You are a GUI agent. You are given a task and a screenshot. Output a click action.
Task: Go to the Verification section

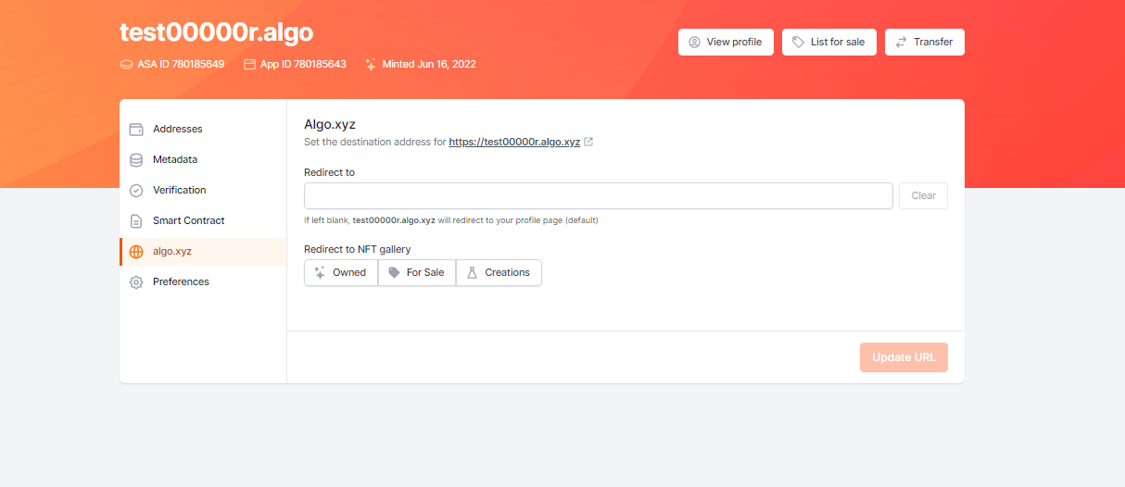179,191
